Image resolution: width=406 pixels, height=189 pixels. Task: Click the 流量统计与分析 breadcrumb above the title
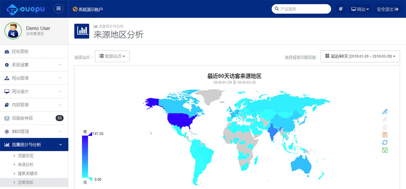pos(111,26)
